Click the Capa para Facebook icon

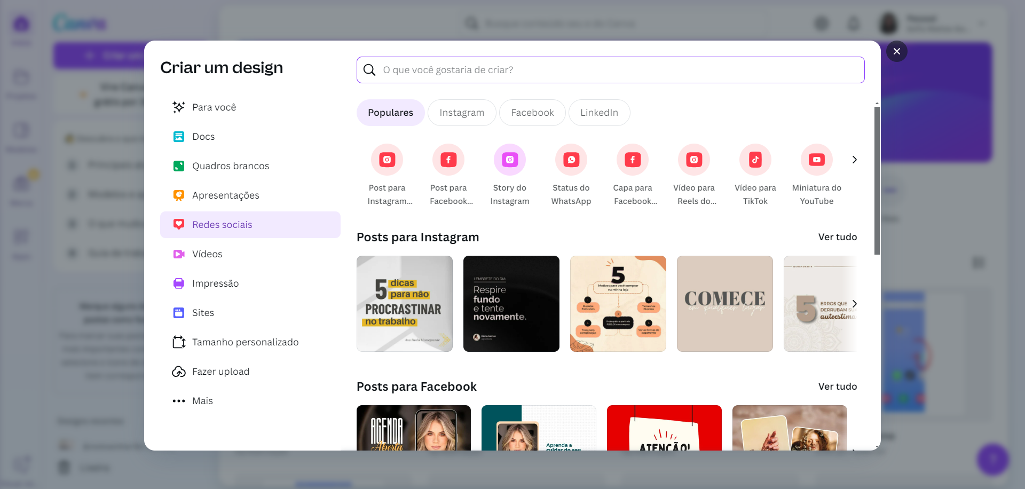(632, 159)
